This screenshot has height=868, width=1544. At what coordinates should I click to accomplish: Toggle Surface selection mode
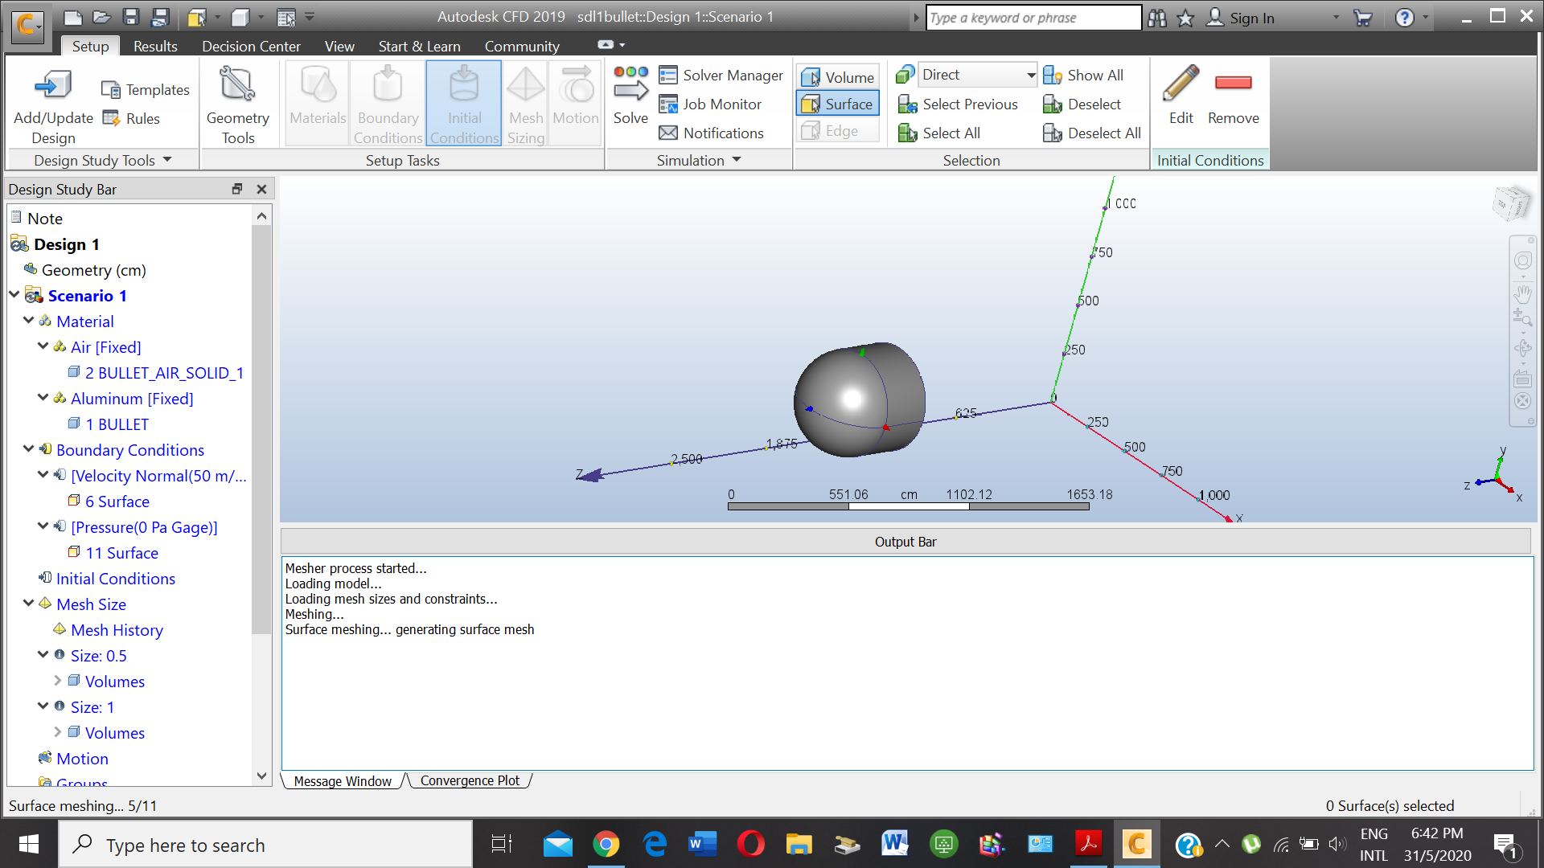(x=837, y=104)
